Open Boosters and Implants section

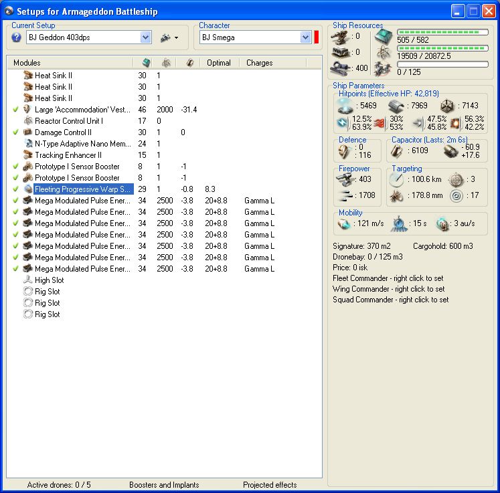164,485
